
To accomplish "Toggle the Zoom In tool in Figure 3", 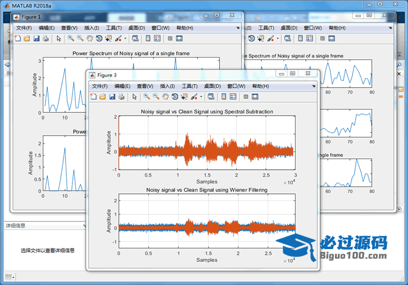I will [x=147, y=97].
